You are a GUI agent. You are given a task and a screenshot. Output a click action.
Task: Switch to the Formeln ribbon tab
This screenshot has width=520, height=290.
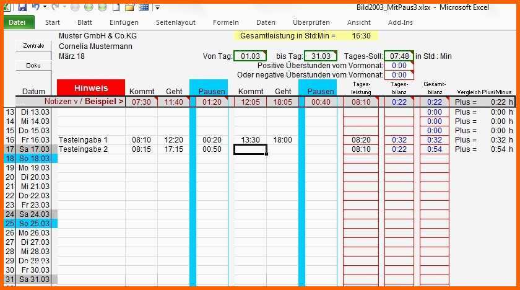click(x=225, y=22)
